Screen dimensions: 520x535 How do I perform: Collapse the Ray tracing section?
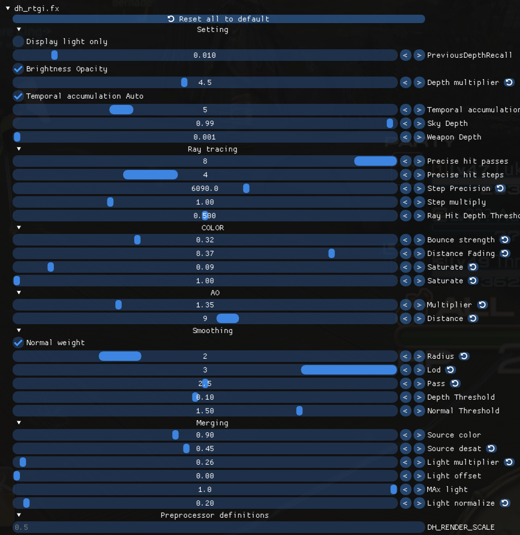(x=19, y=149)
